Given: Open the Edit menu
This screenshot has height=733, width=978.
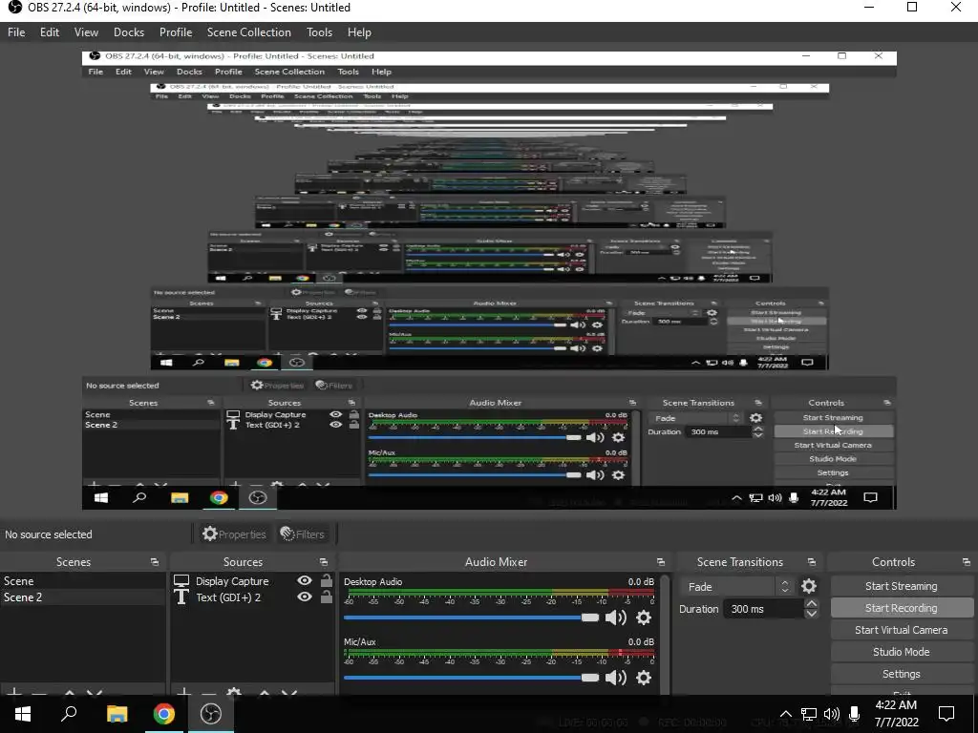Looking at the screenshot, I should point(50,32).
